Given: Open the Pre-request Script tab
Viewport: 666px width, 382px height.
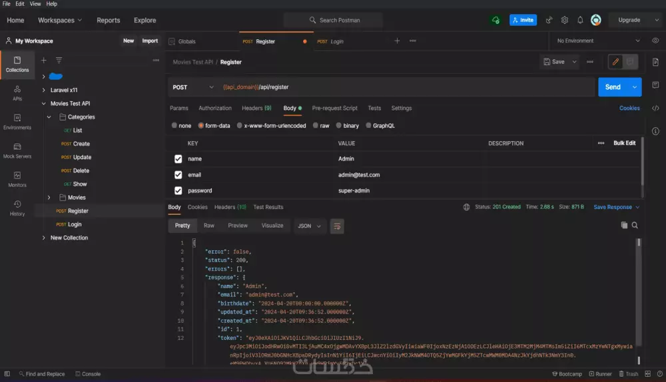Looking at the screenshot, I should 335,108.
